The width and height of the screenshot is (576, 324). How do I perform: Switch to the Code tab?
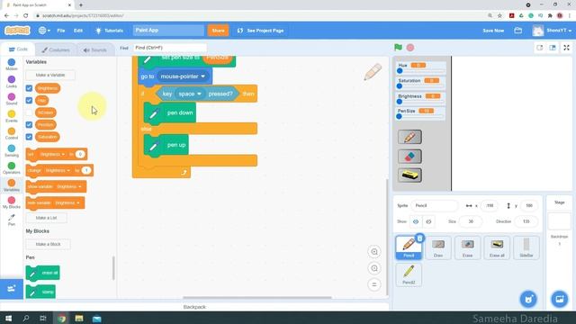click(x=18, y=49)
